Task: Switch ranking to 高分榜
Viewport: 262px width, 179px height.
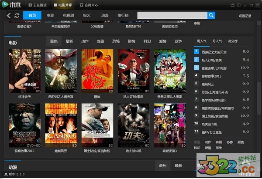Action: click(x=233, y=41)
